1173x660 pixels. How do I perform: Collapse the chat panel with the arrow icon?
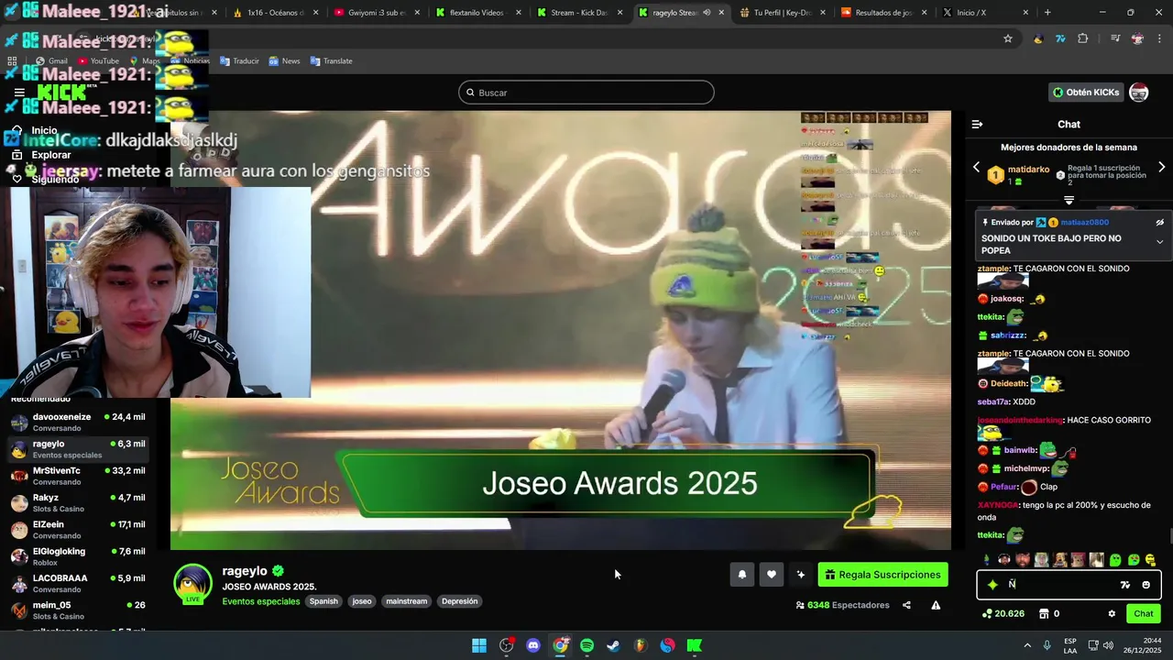coord(977,124)
